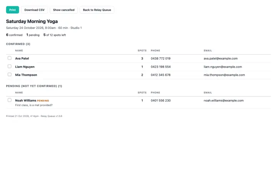The image size is (277, 173).
Task: Open mia.thompson@example.com email link
Action: pyautogui.click(x=224, y=75)
